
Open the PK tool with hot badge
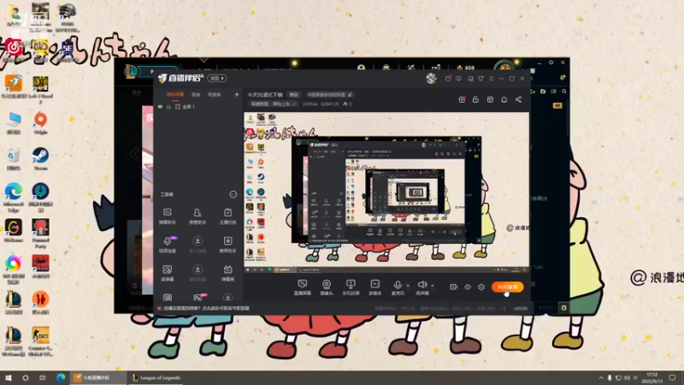(198, 298)
